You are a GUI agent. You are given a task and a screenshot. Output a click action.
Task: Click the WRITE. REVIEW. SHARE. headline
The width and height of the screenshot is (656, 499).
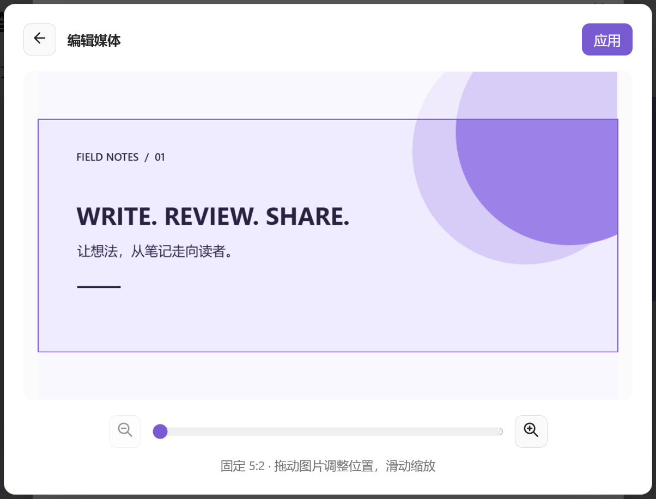[x=213, y=217]
